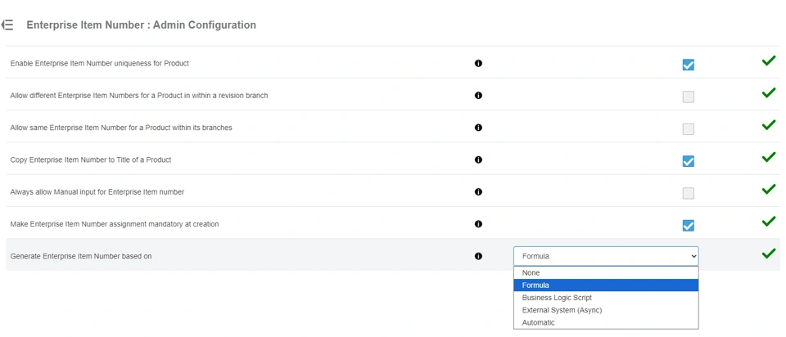Choose Business Logic Script option
This screenshot has height=337, width=786.
click(x=557, y=298)
